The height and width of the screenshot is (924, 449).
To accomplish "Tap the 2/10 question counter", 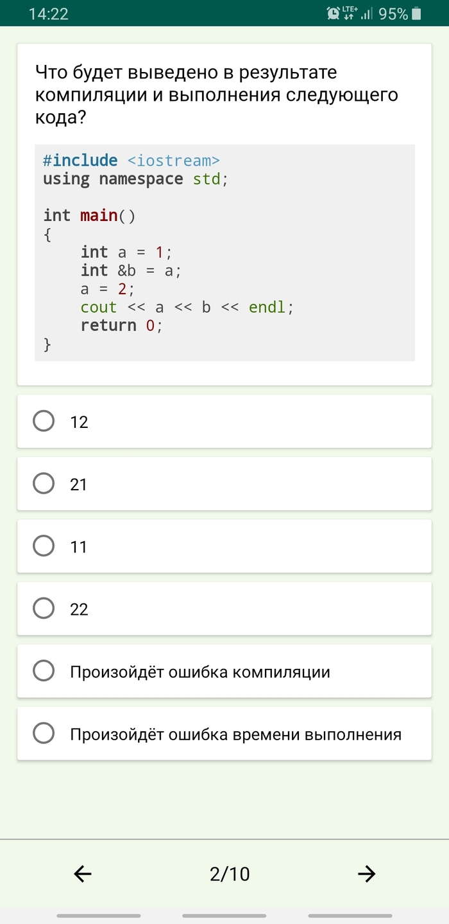I will coord(230,874).
